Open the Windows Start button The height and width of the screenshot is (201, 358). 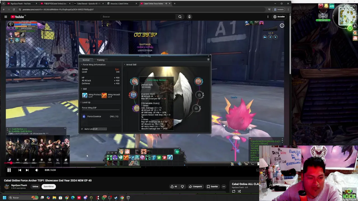tap(4, 198)
